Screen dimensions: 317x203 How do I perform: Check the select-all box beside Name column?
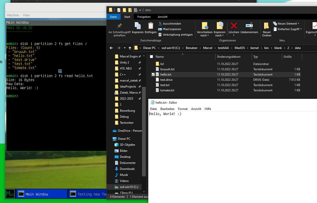tap(151, 56)
